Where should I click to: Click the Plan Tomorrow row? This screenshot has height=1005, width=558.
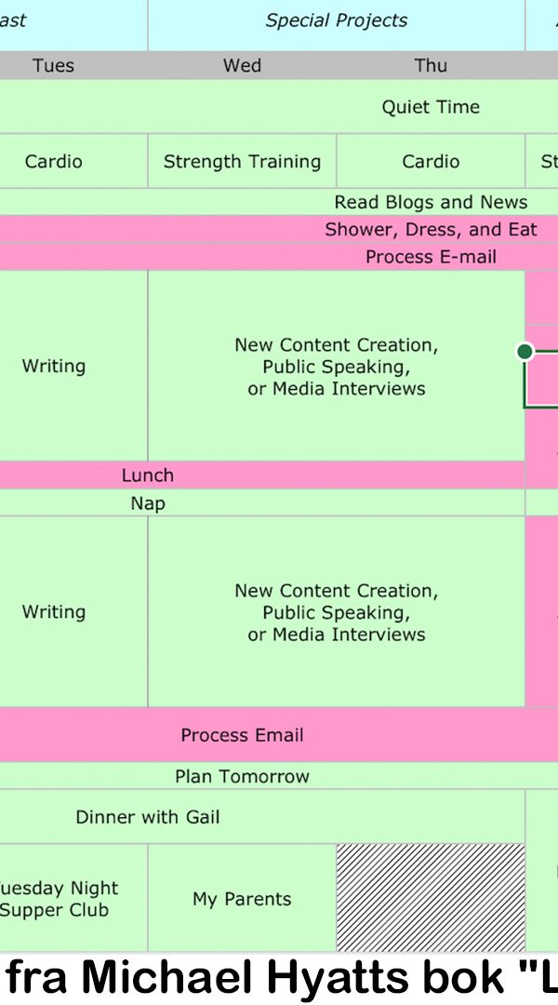[279, 776]
